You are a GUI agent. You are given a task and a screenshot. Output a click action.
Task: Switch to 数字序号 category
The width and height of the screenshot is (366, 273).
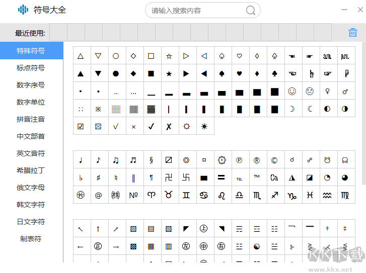(32, 85)
